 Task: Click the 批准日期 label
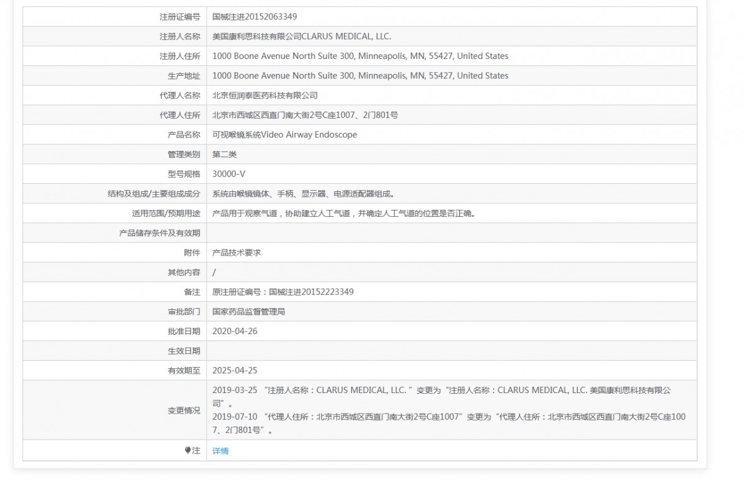(x=184, y=332)
